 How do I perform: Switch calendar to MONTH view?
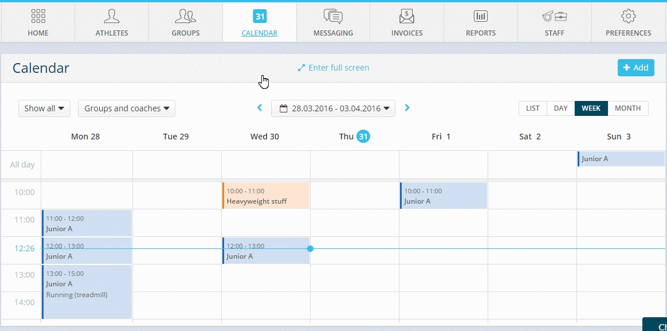(x=628, y=108)
